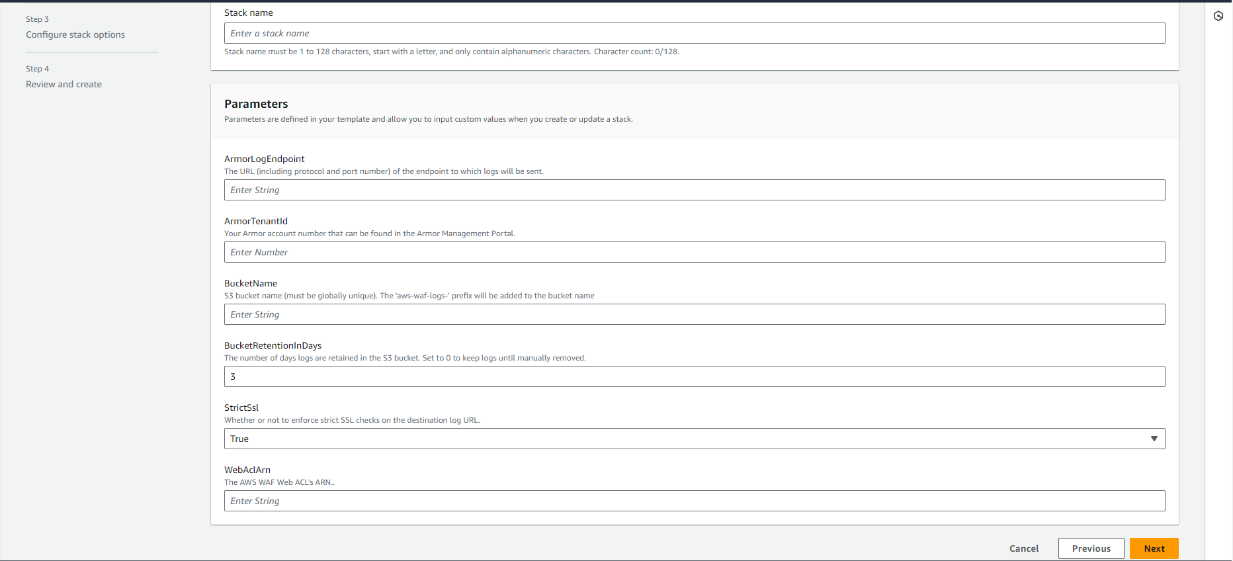
Task: Click the Step 3 label in sidebar
Action: 37,19
